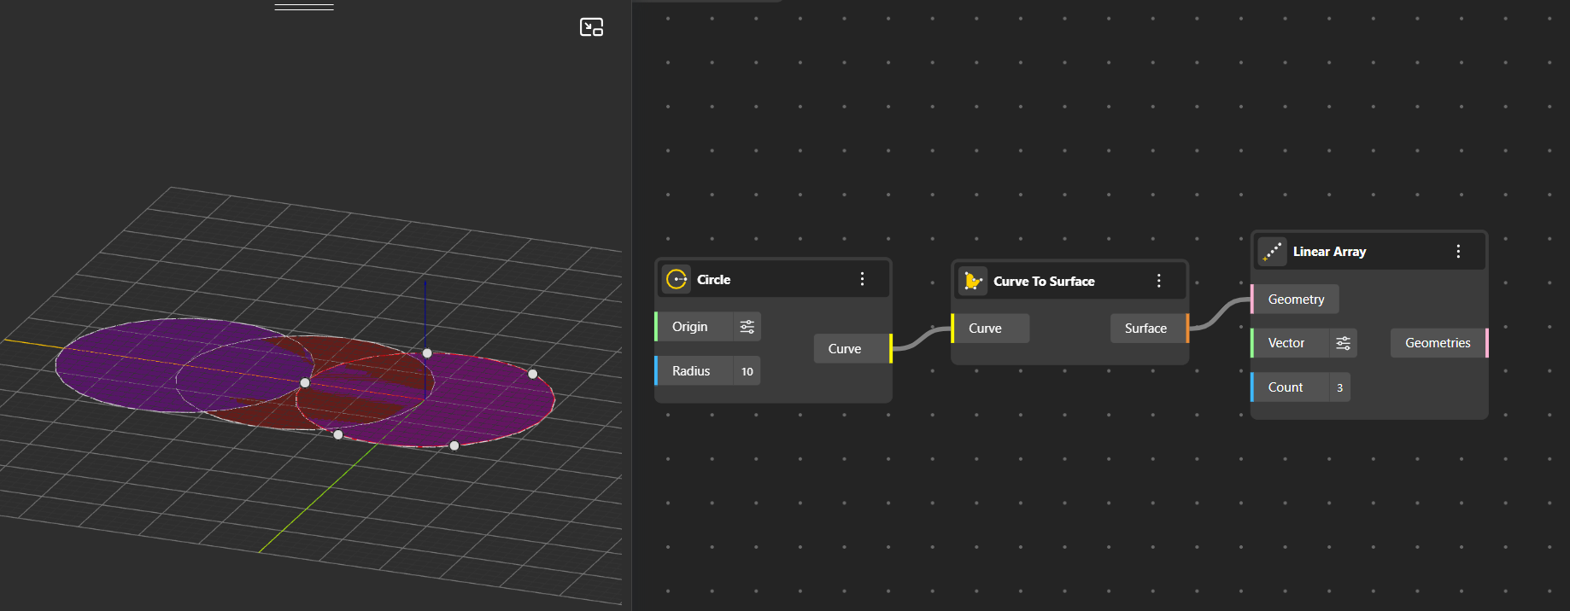Select the Geometries output port

[x=1438, y=343]
